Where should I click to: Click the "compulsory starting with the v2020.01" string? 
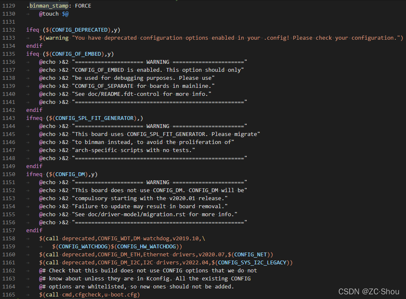point(150,198)
